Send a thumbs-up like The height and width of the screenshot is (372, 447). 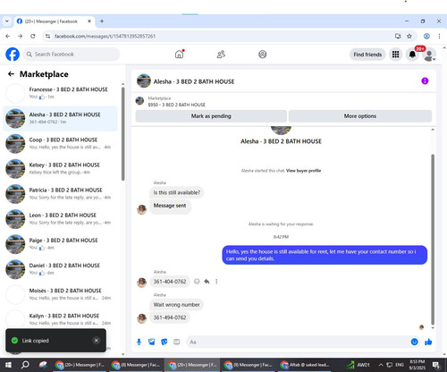coord(428,342)
